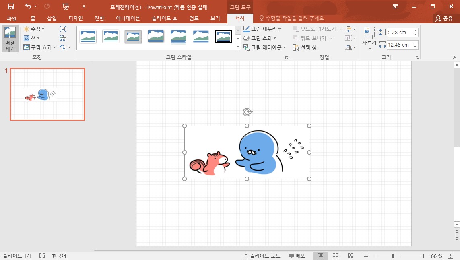Undo the last action

pos(28,6)
